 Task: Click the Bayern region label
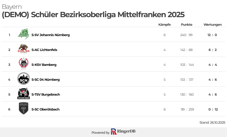pos(12,7)
